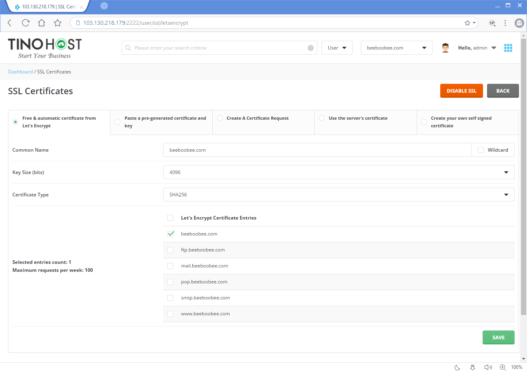Tick the mail.beeboobee.com checkbox
Image resolution: width=527 pixels, height=372 pixels.
click(x=170, y=266)
